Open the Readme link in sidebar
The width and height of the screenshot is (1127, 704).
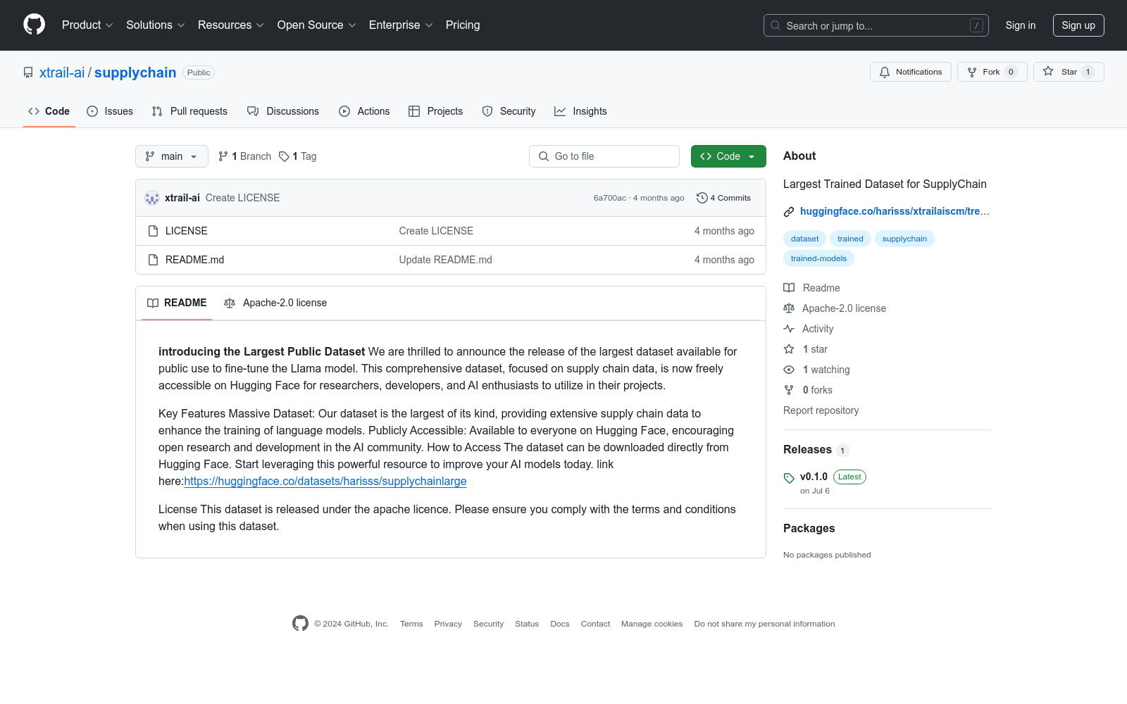pyautogui.click(x=812, y=288)
